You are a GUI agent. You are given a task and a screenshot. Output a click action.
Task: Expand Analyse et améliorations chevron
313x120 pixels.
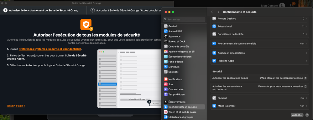coord(306,53)
